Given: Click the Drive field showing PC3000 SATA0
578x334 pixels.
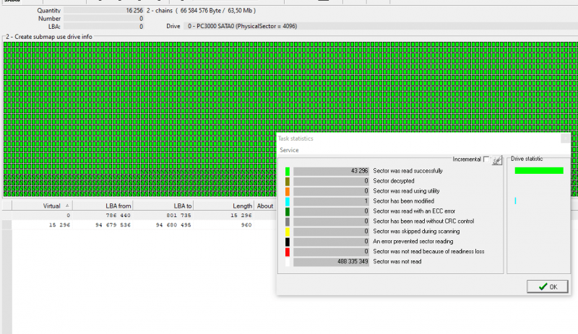Looking at the screenshot, I should point(238,26).
